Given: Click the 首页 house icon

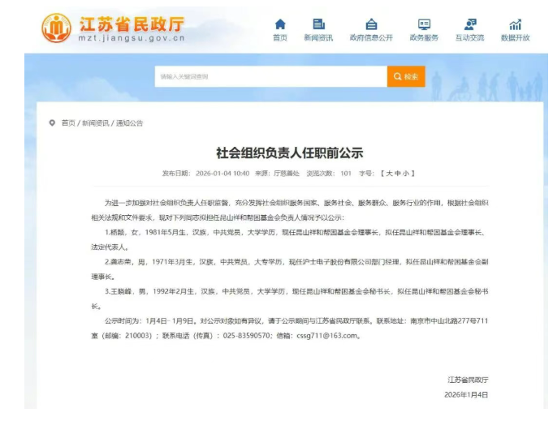Looking at the screenshot, I should pyautogui.click(x=280, y=24).
